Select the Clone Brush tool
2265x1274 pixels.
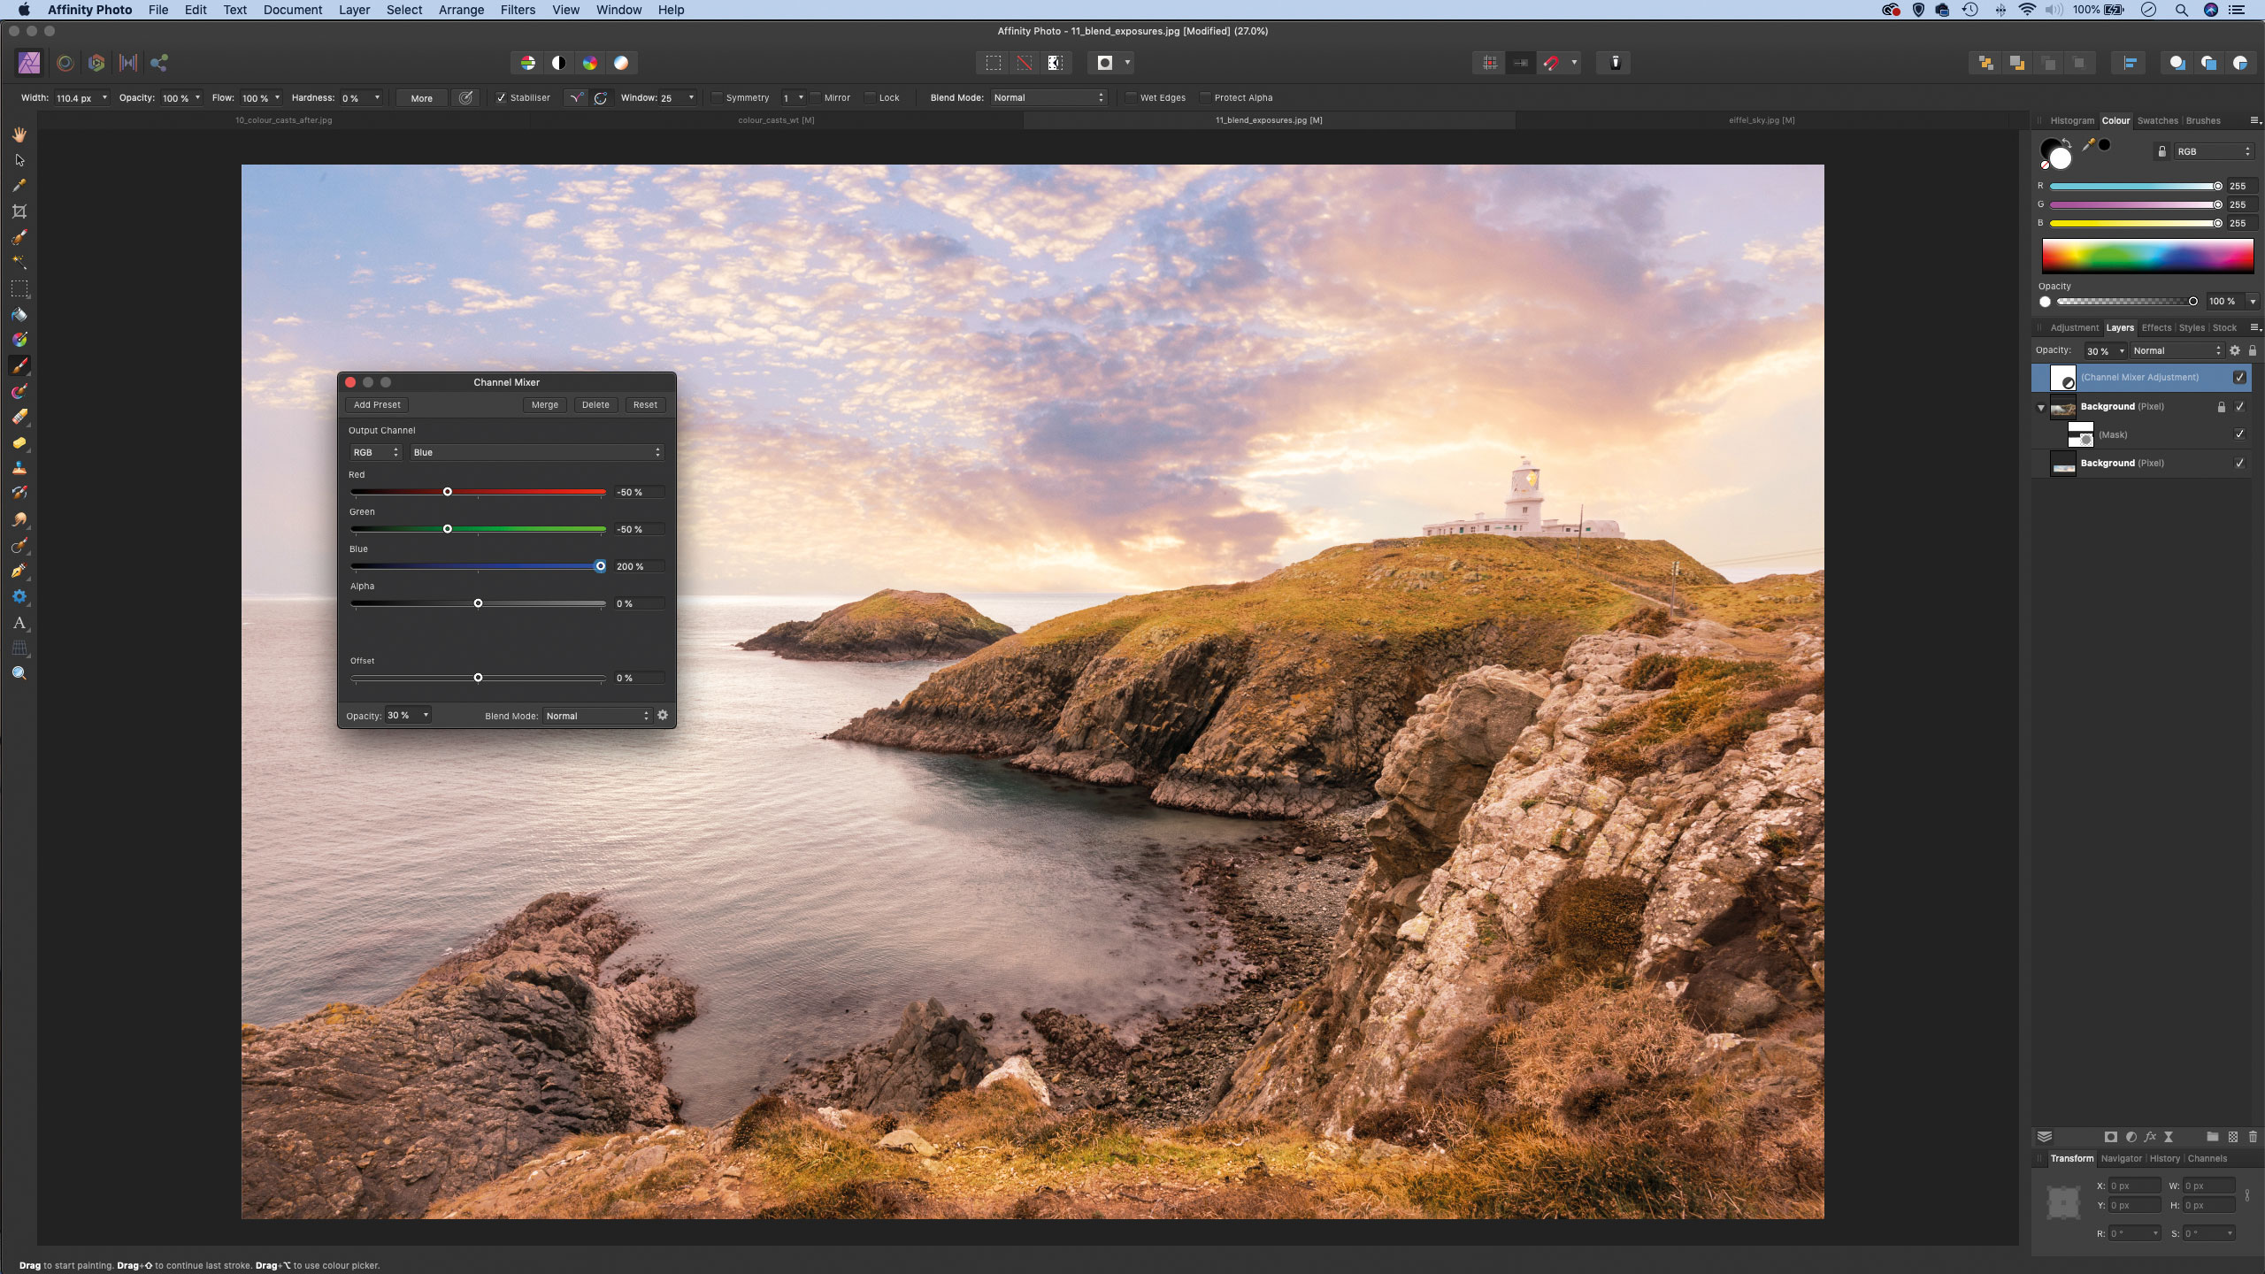click(19, 468)
